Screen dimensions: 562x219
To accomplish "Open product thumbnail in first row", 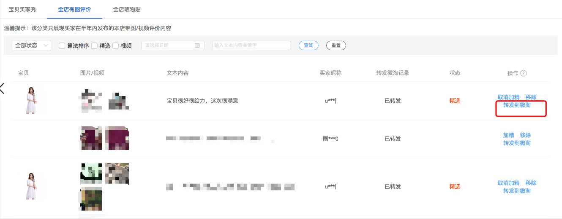I will (x=32, y=100).
